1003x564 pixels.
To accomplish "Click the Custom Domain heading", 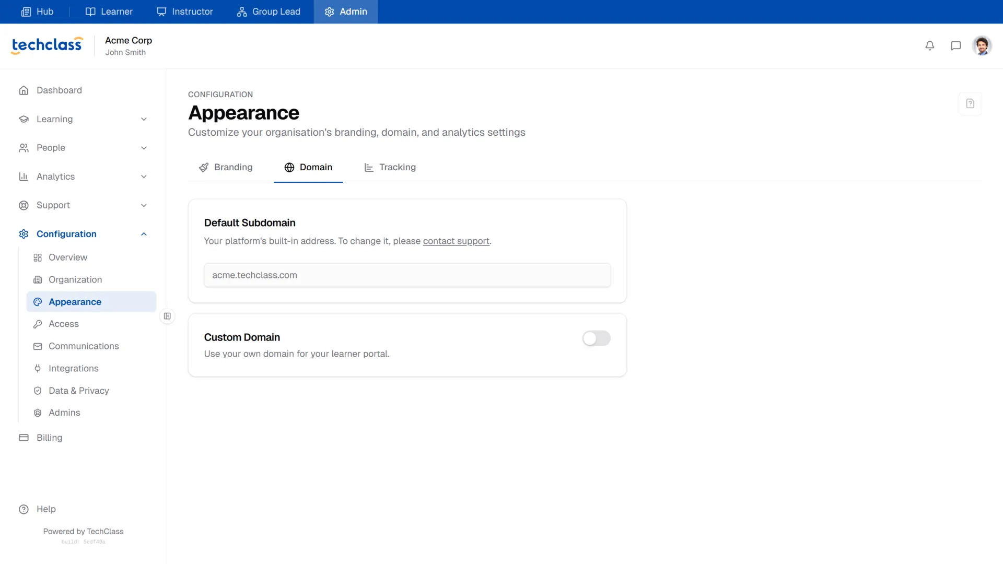I will 242,337.
